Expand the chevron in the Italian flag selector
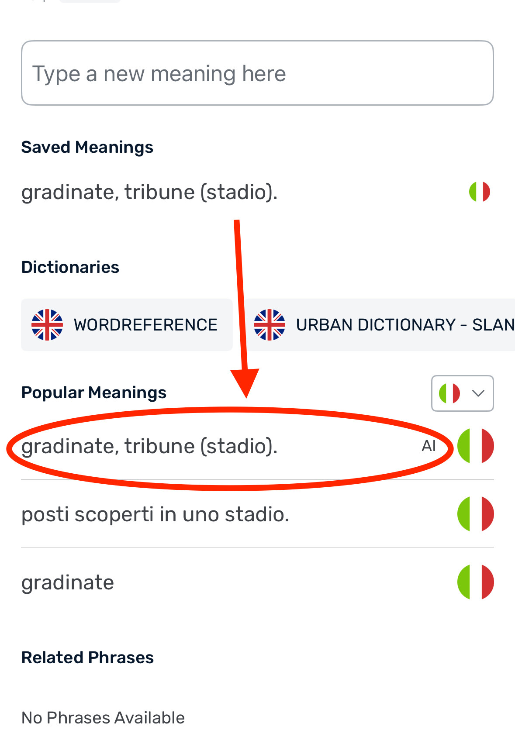 tap(478, 393)
